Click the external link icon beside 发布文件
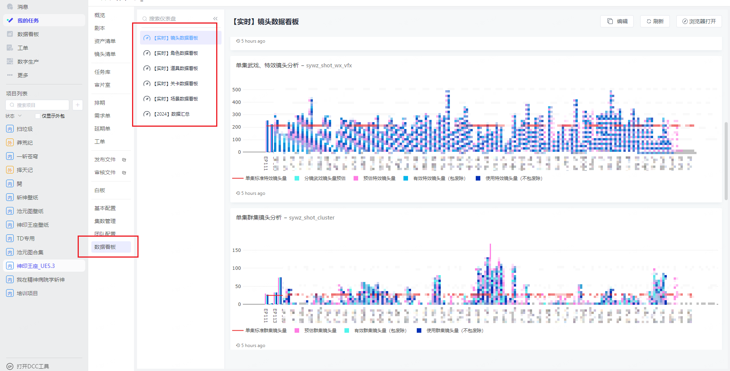The height and width of the screenshot is (371, 730). [124, 160]
